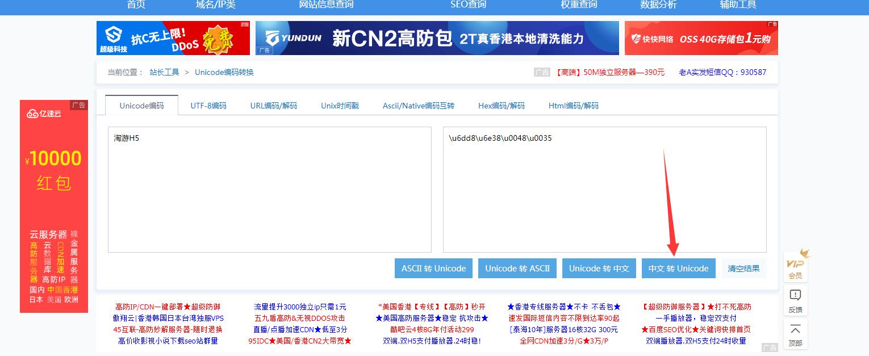Open the 站长工具 breadcrumb link

click(164, 72)
